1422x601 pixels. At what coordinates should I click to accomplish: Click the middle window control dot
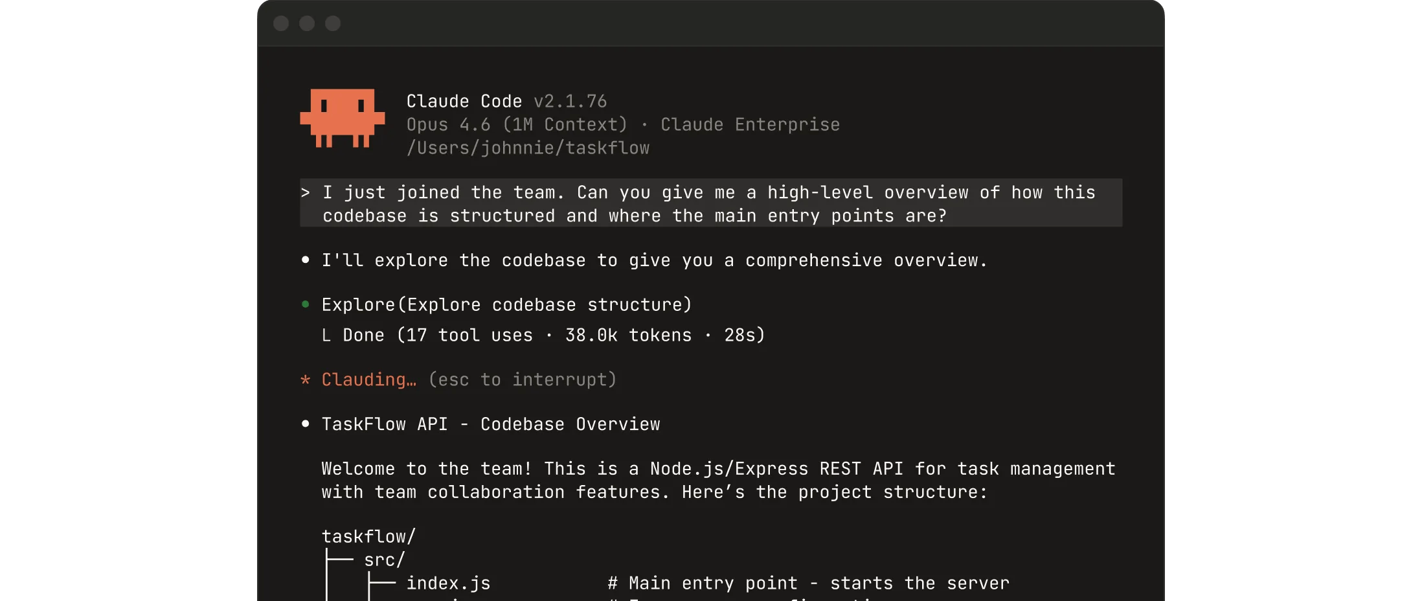click(307, 24)
